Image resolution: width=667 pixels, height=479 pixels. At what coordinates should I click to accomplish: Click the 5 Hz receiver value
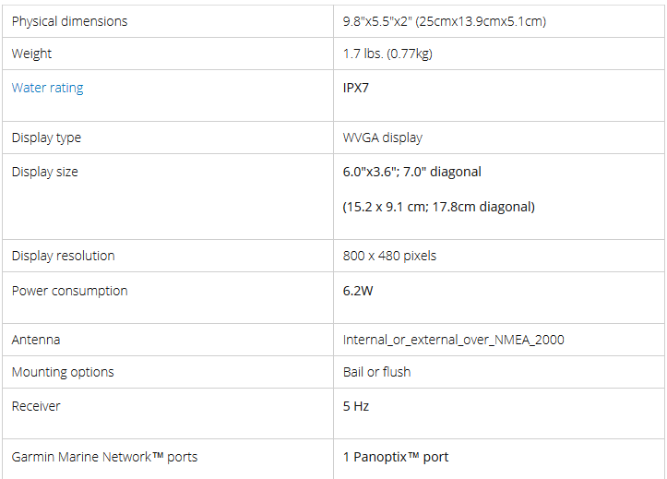(355, 406)
